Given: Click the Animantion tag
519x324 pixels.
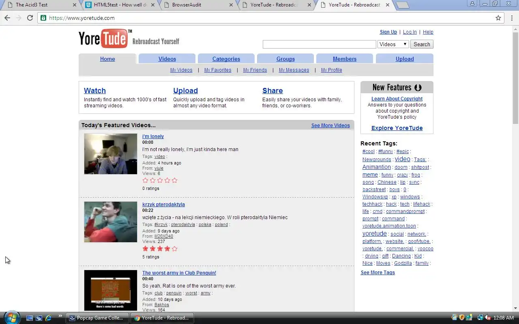Looking at the screenshot, I should point(377,167).
